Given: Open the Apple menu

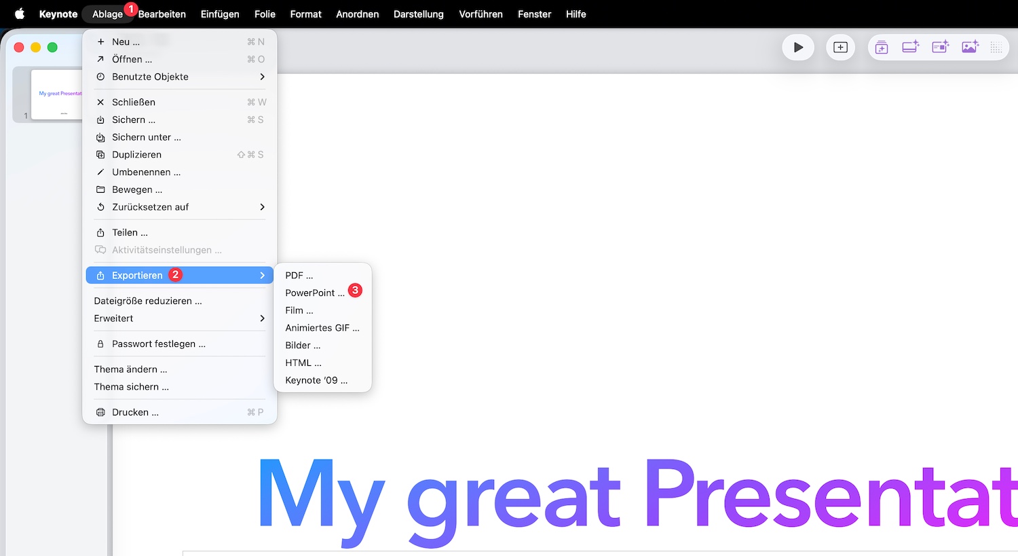Looking at the screenshot, I should (x=20, y=14).
